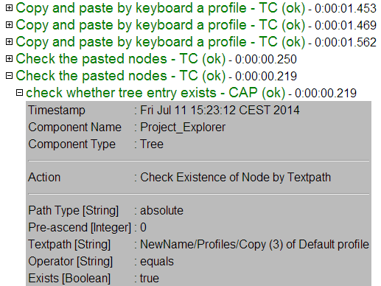Collapse the check whether tree entry exists node

click(19, 93)
